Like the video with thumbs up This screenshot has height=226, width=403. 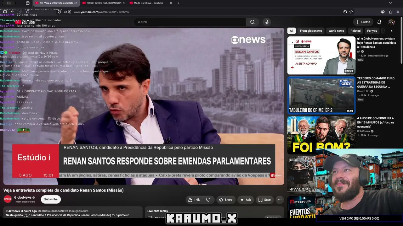point(194,200)
